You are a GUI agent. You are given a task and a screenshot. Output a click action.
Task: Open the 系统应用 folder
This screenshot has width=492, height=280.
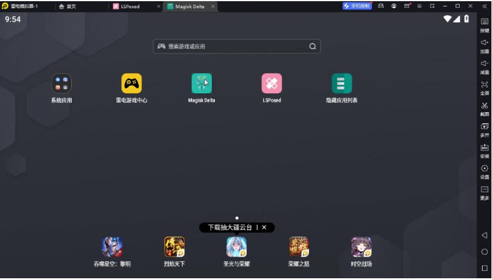click(x=61, y=84)
